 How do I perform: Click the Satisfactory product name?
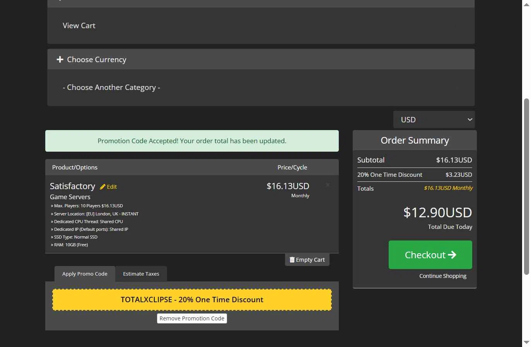pos(72,186)
